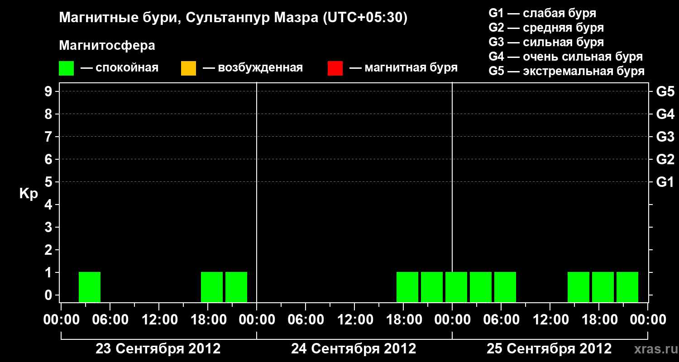
Task: Click legend line 'G2 — средняя буря'
Action: pos(546,28)
